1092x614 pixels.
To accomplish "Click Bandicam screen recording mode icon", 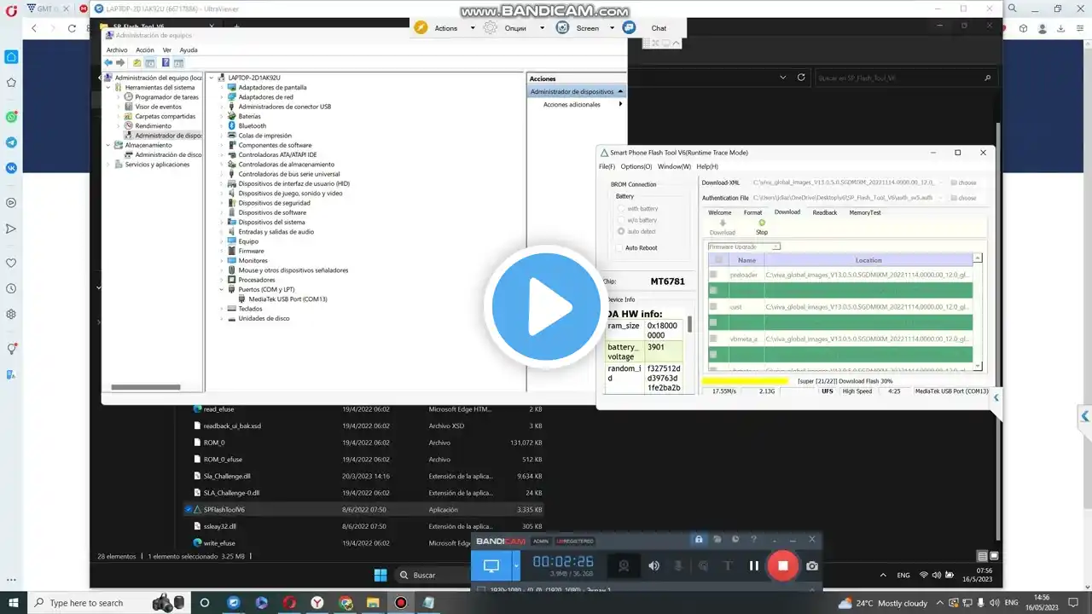I will [491, 565].
